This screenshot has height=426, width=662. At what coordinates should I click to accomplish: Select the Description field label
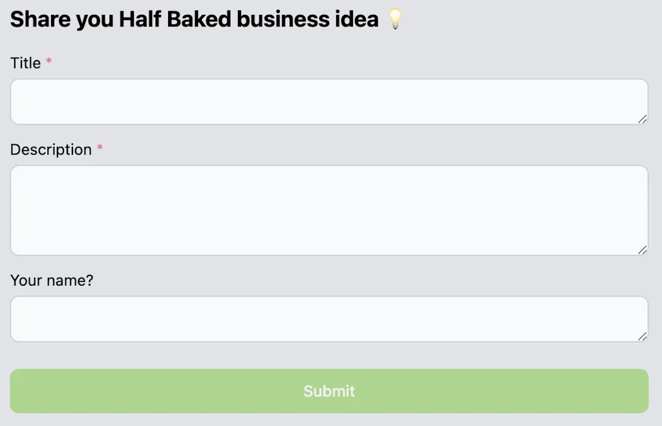[x=50, y=149]
